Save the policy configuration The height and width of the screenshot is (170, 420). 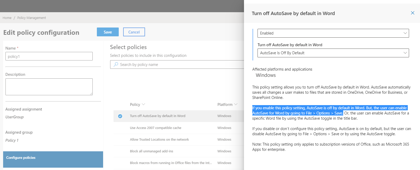[108, 32]
